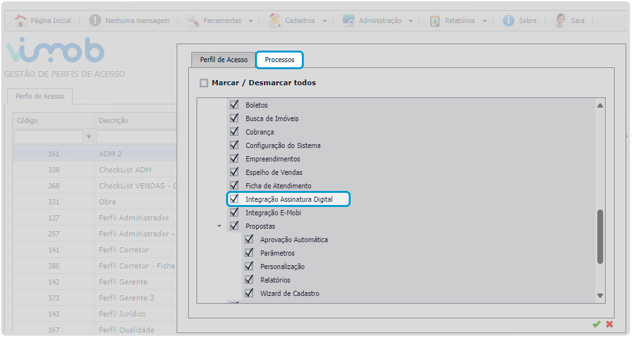The height and width of the screenshot is (337, 632).
Task: Cancel with the red X icon
Action: tap(610, 324)
